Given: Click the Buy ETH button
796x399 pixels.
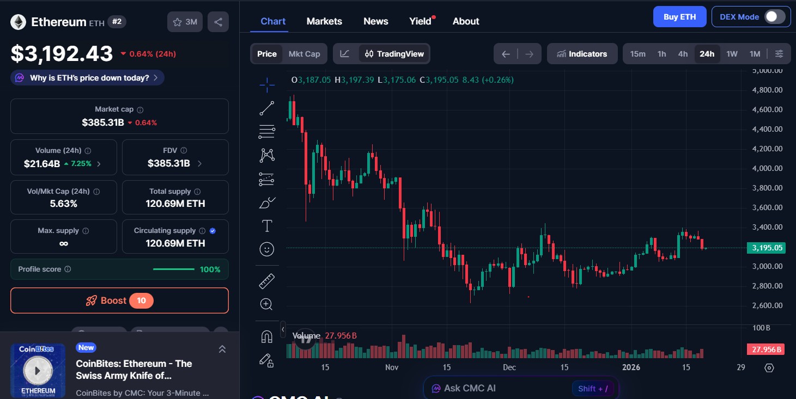Looking at the screenshot, I should point(679,16).
